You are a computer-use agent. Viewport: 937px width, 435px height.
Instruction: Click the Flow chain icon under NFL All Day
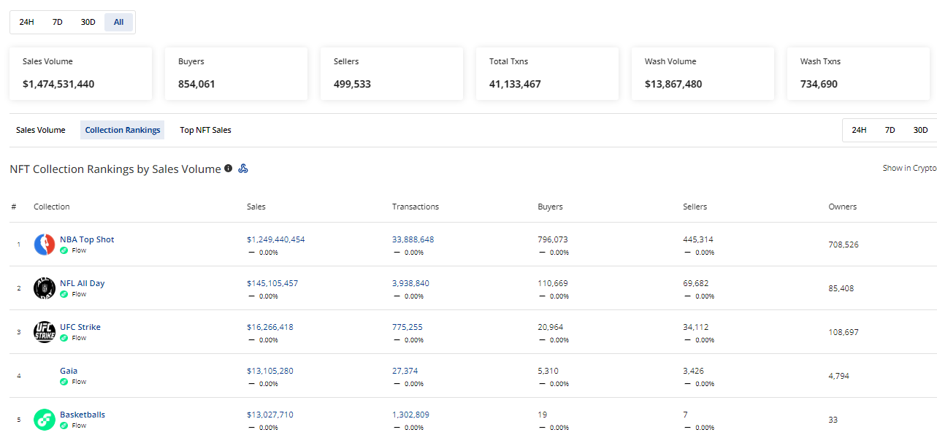[64, 294]
